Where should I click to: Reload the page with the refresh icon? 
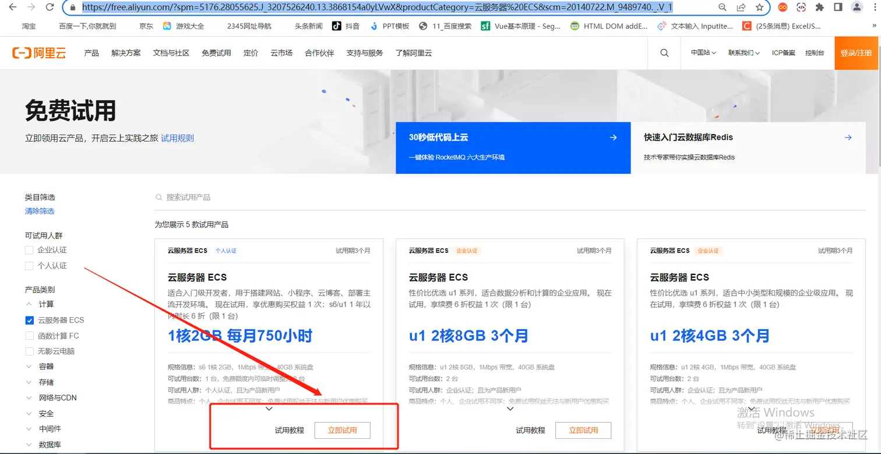(x=50, y=8)
